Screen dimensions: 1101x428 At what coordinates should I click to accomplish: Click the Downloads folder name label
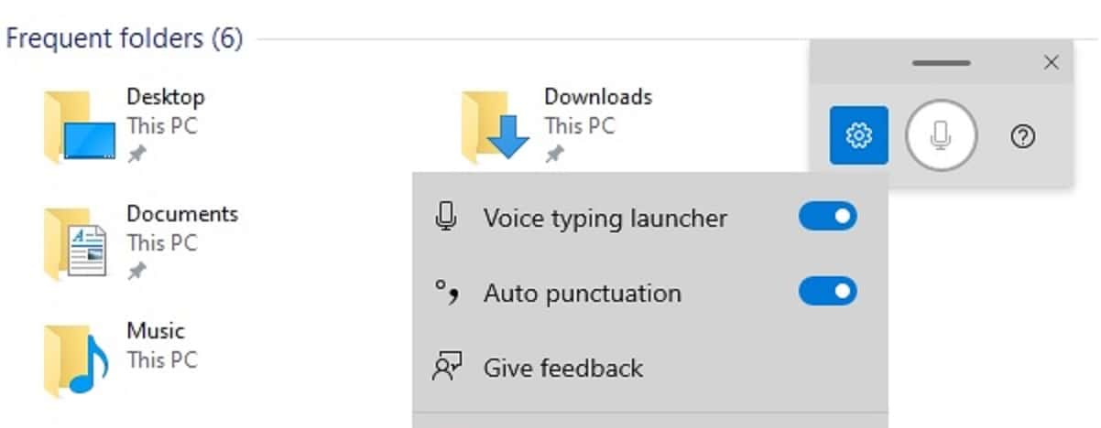[598, 96]
